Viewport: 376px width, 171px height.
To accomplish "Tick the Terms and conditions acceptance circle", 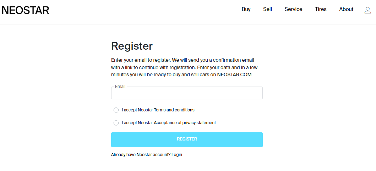I will (116, 110).
